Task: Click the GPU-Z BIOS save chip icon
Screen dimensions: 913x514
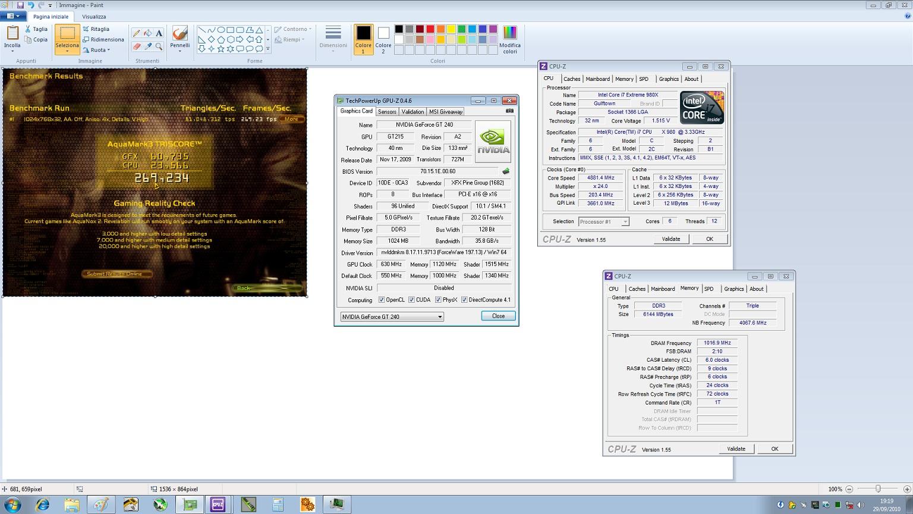Action: pyautogui.click(x=506, y=171)
